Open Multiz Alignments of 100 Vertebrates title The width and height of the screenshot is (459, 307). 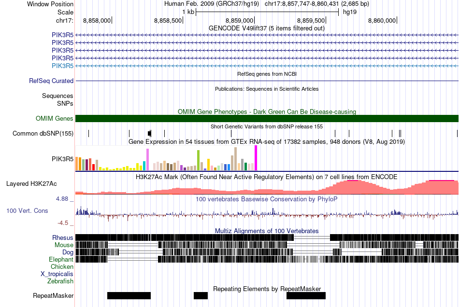267,231
